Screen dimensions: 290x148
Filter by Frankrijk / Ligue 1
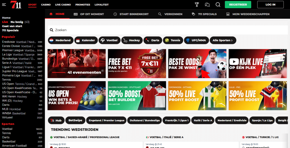(176, 121)
